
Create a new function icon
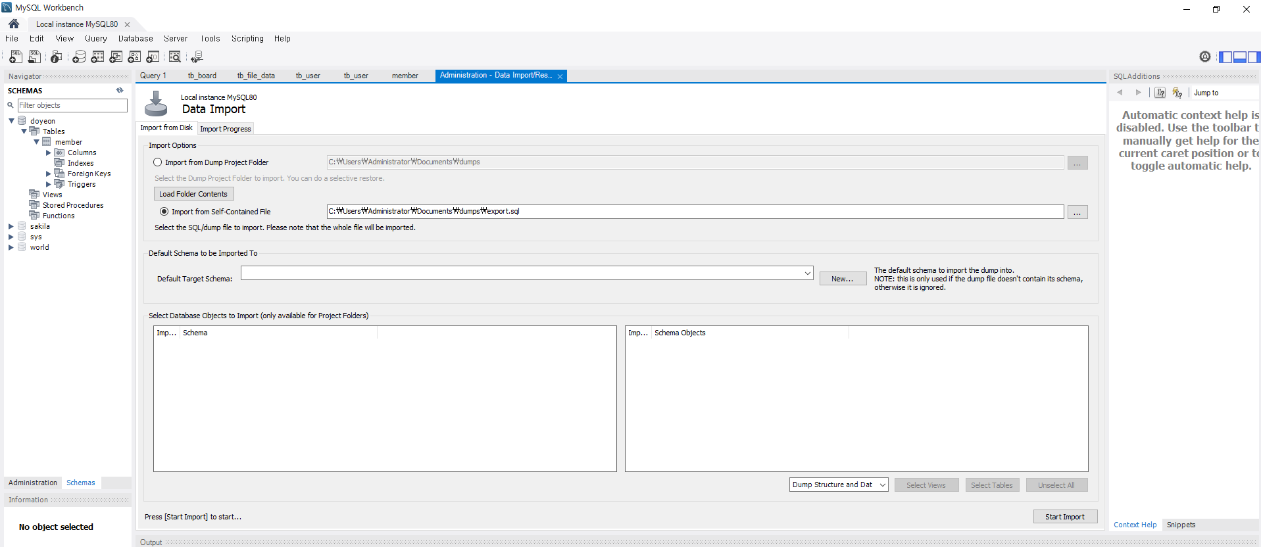point(153,57)
